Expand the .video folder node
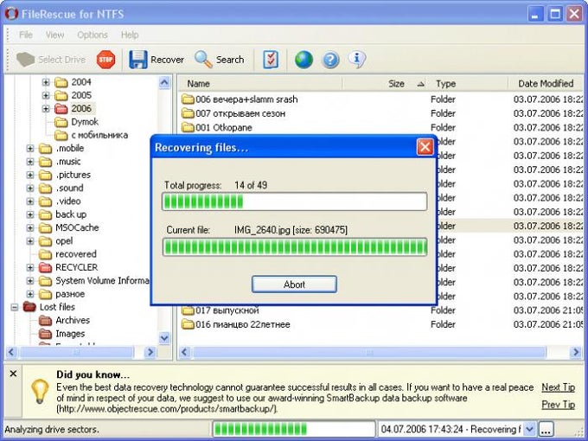This screenshot has height=441, width=588. pos(30,201)
